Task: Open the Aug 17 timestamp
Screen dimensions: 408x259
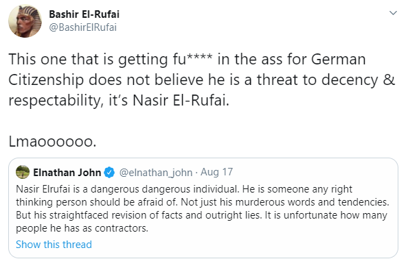Action: [x=216, y=172]
